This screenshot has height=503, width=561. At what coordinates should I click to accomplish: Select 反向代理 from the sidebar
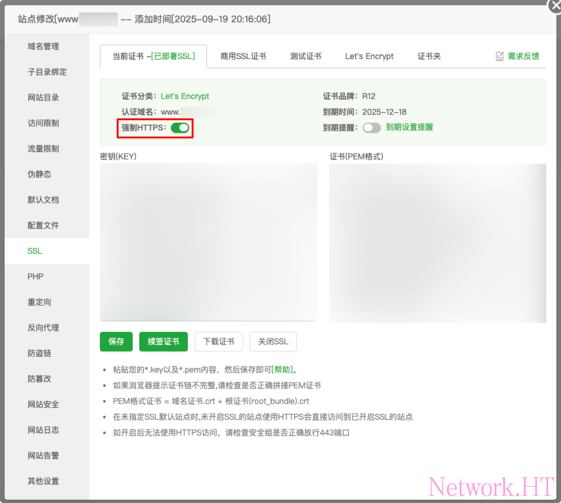coord(43,328)
